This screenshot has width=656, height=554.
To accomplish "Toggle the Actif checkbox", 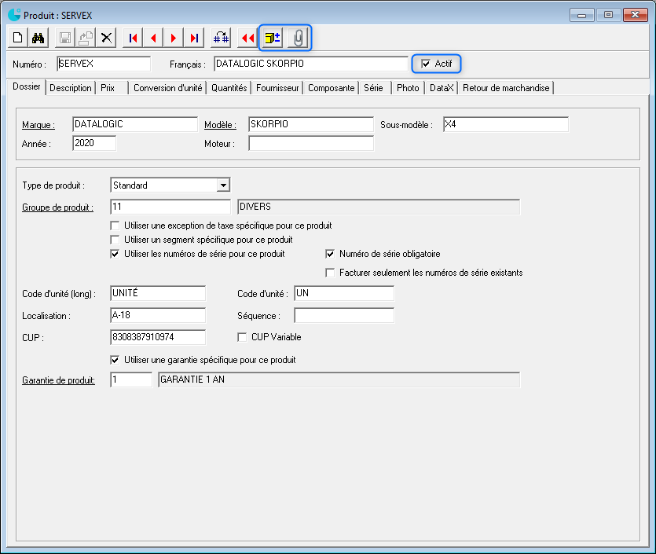I will 426,64.
